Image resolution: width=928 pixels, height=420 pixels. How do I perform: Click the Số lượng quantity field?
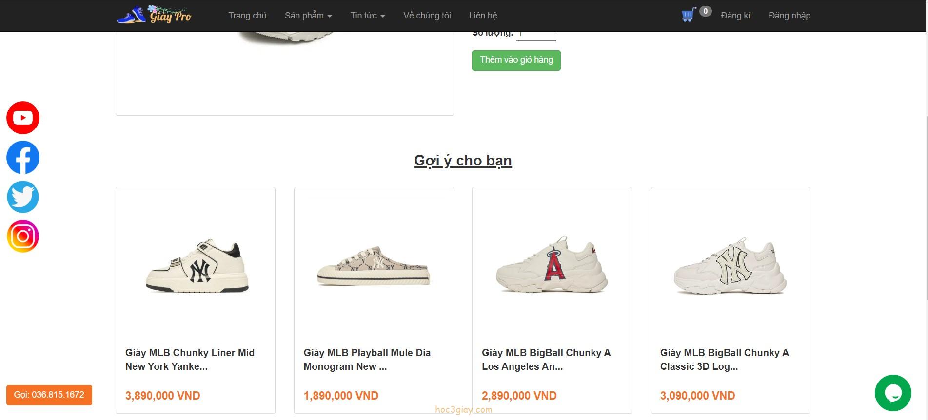click(x=535, y=33)
